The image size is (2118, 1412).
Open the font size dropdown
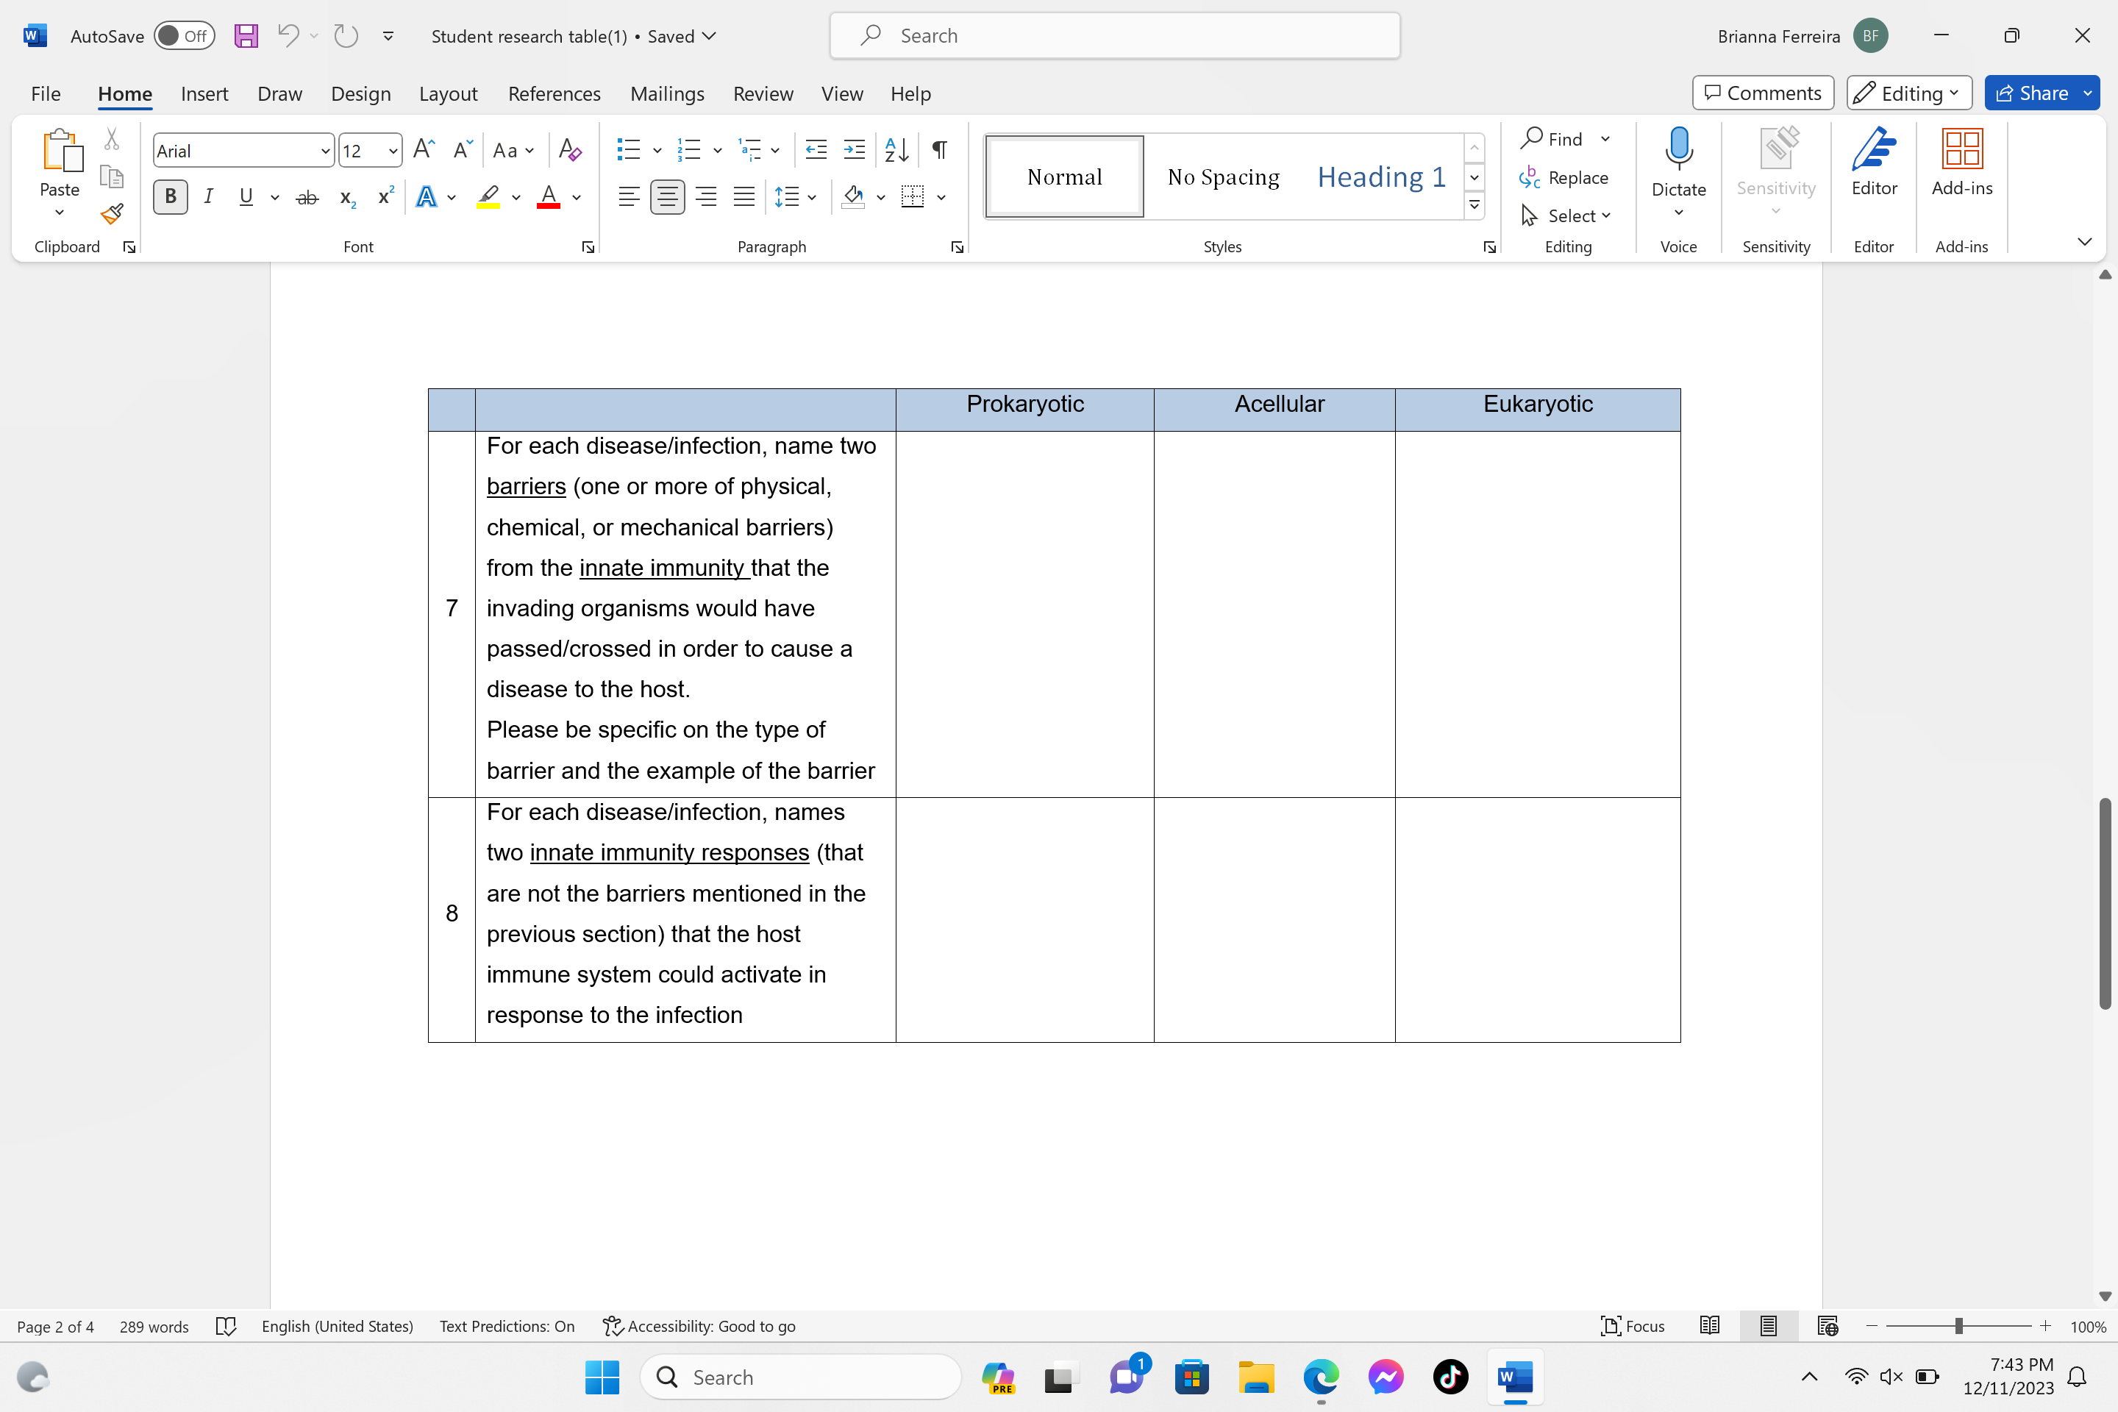(x=392, y=150)
